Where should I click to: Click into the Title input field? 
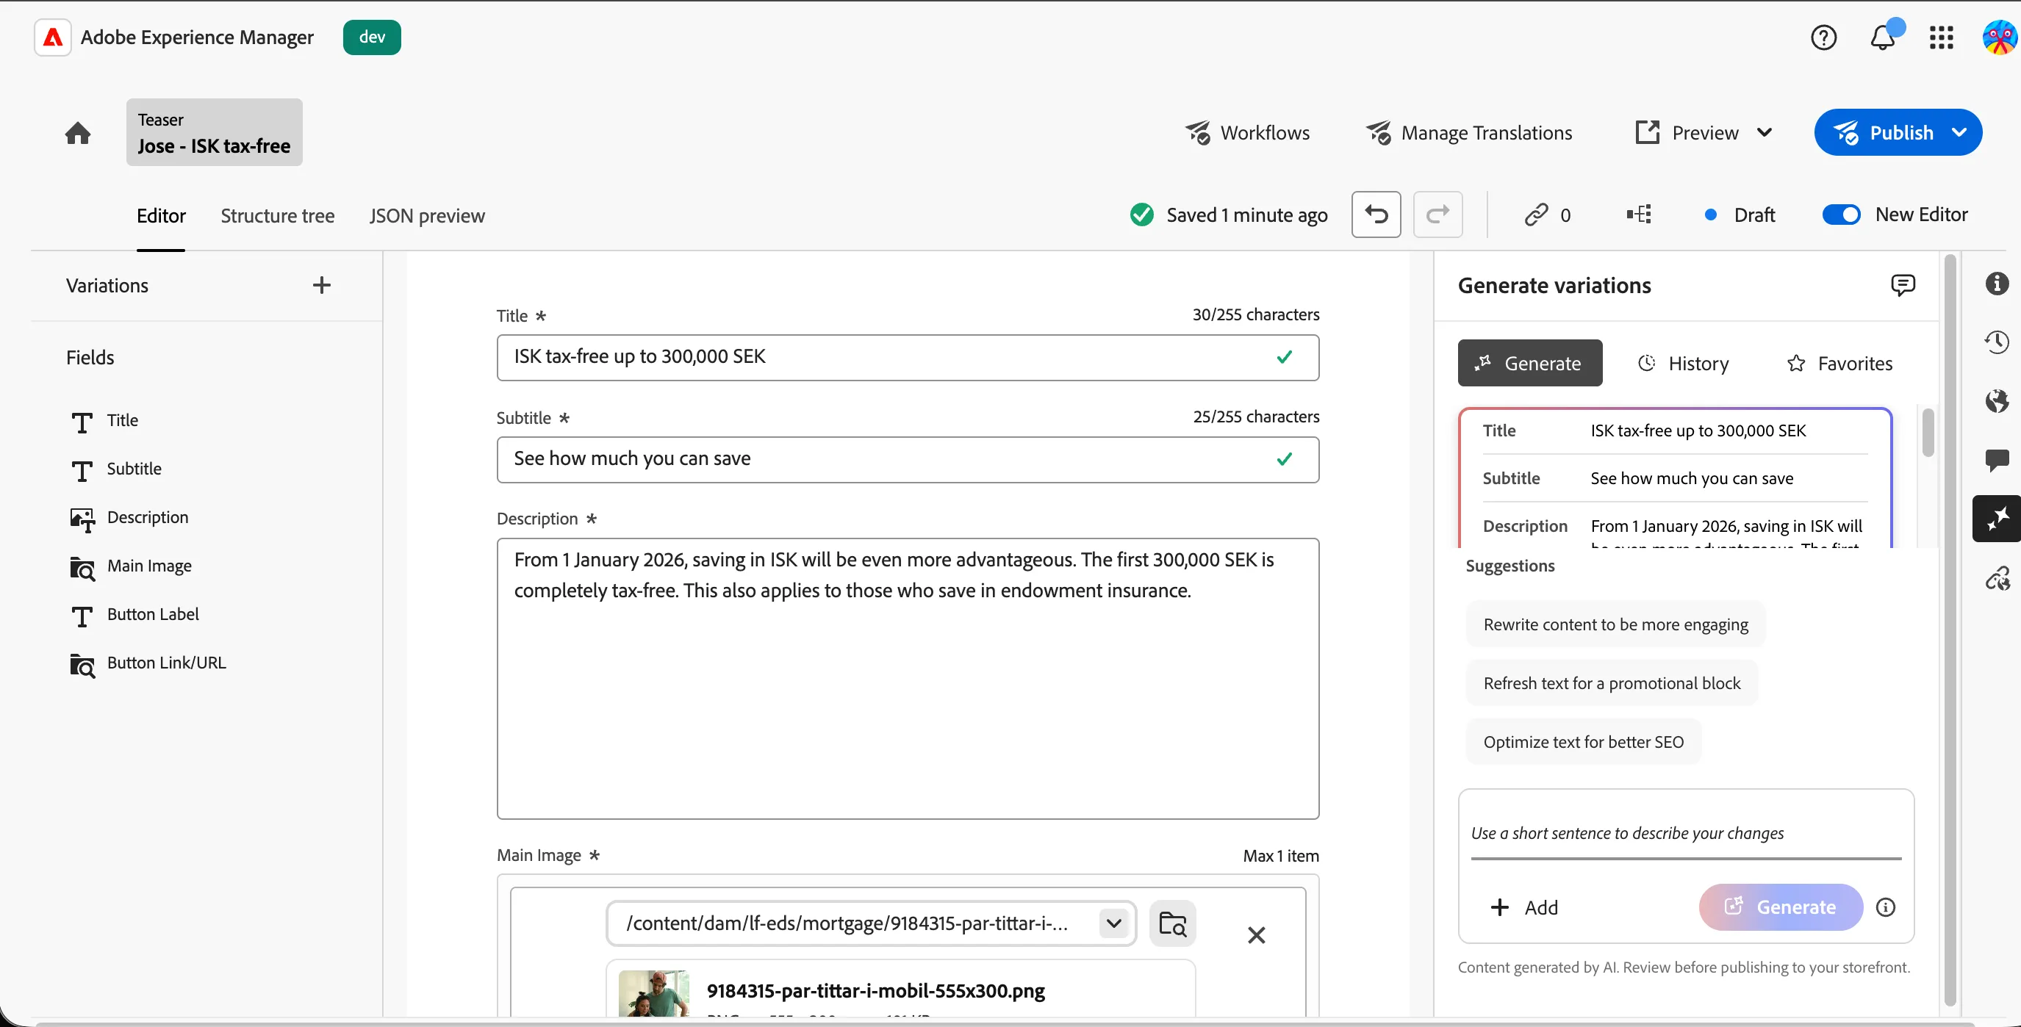pyautogui.click(x=908, y=358)
